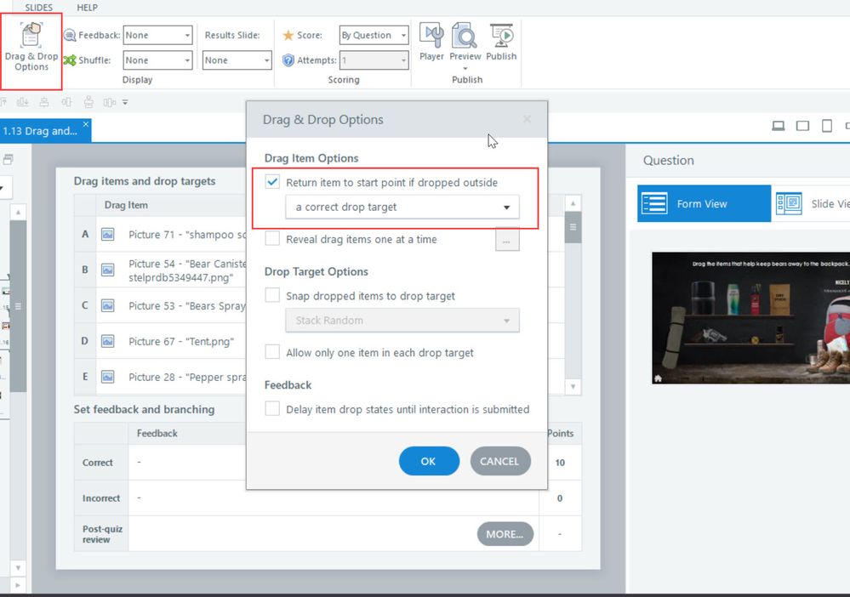
Task: Open Drag & Drop Options in ribbon
Action: tap(31, 50)
